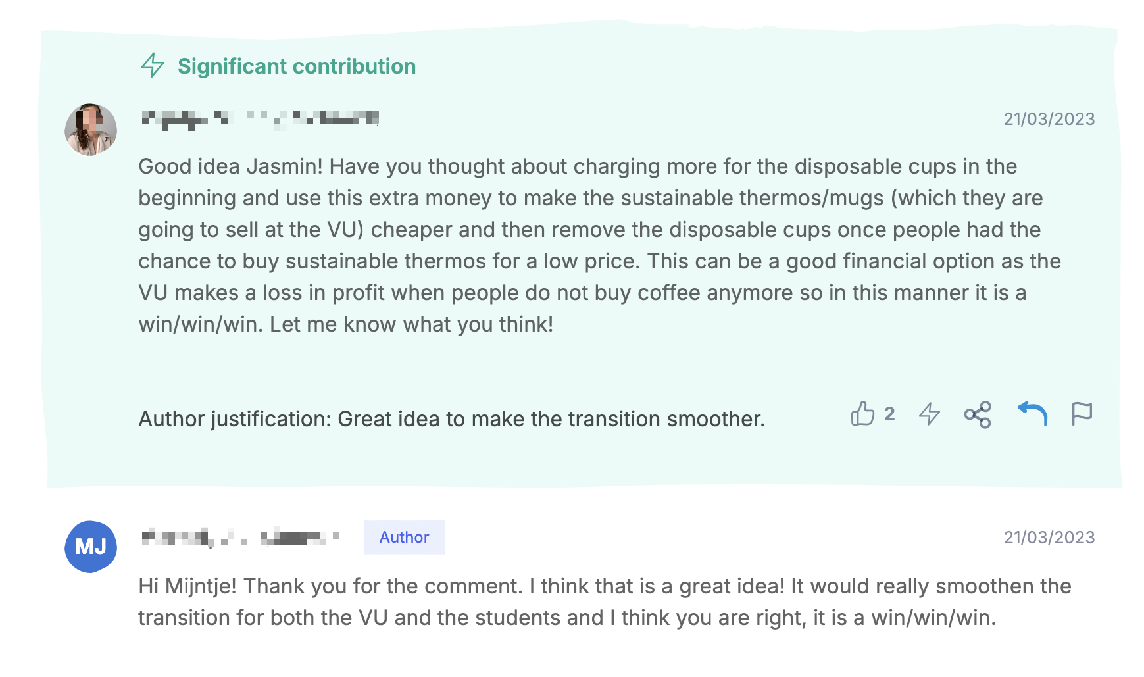
Task: Reply to comment with blue arrow icon
Action: click(1032, 413)
